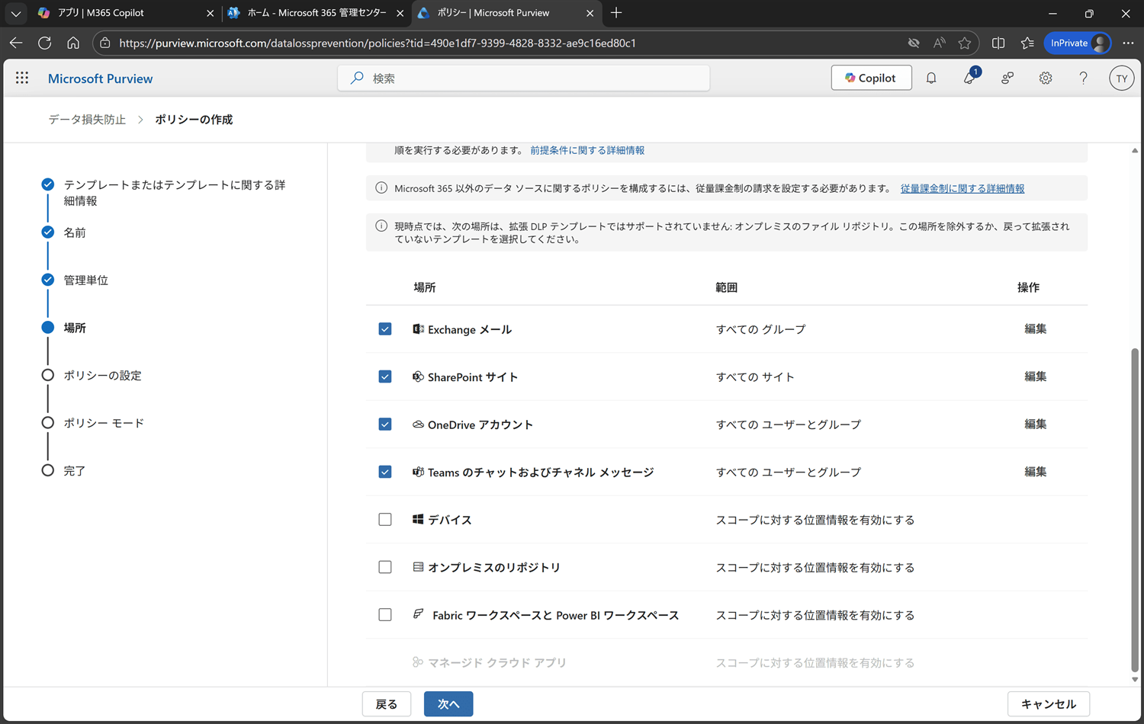
Task: Edit the SharePoint サイト scope
Action: pyautogui.click(x=1035, y=376)
